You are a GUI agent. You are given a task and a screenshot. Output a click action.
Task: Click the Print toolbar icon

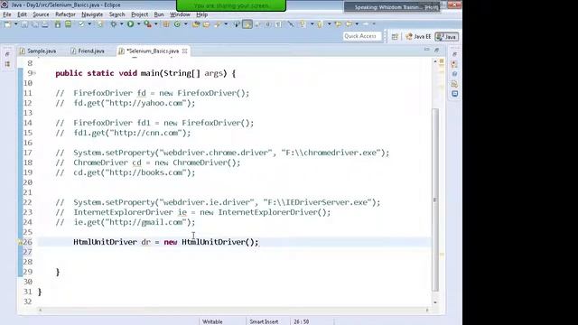click(45, 24)
